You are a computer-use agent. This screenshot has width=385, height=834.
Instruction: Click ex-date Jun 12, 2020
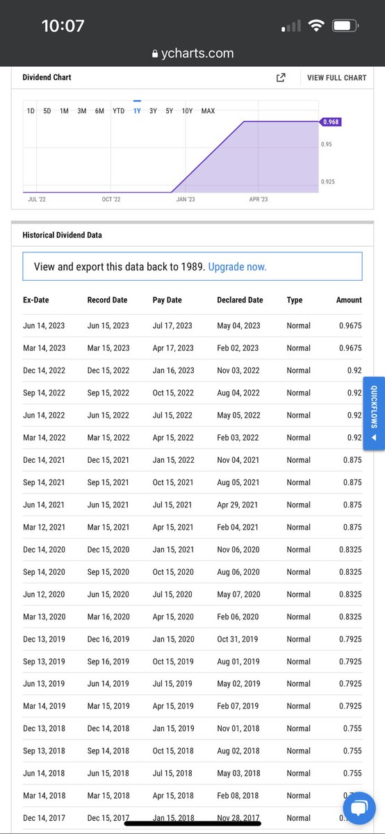pyautogui.click(x=44, y=594)
